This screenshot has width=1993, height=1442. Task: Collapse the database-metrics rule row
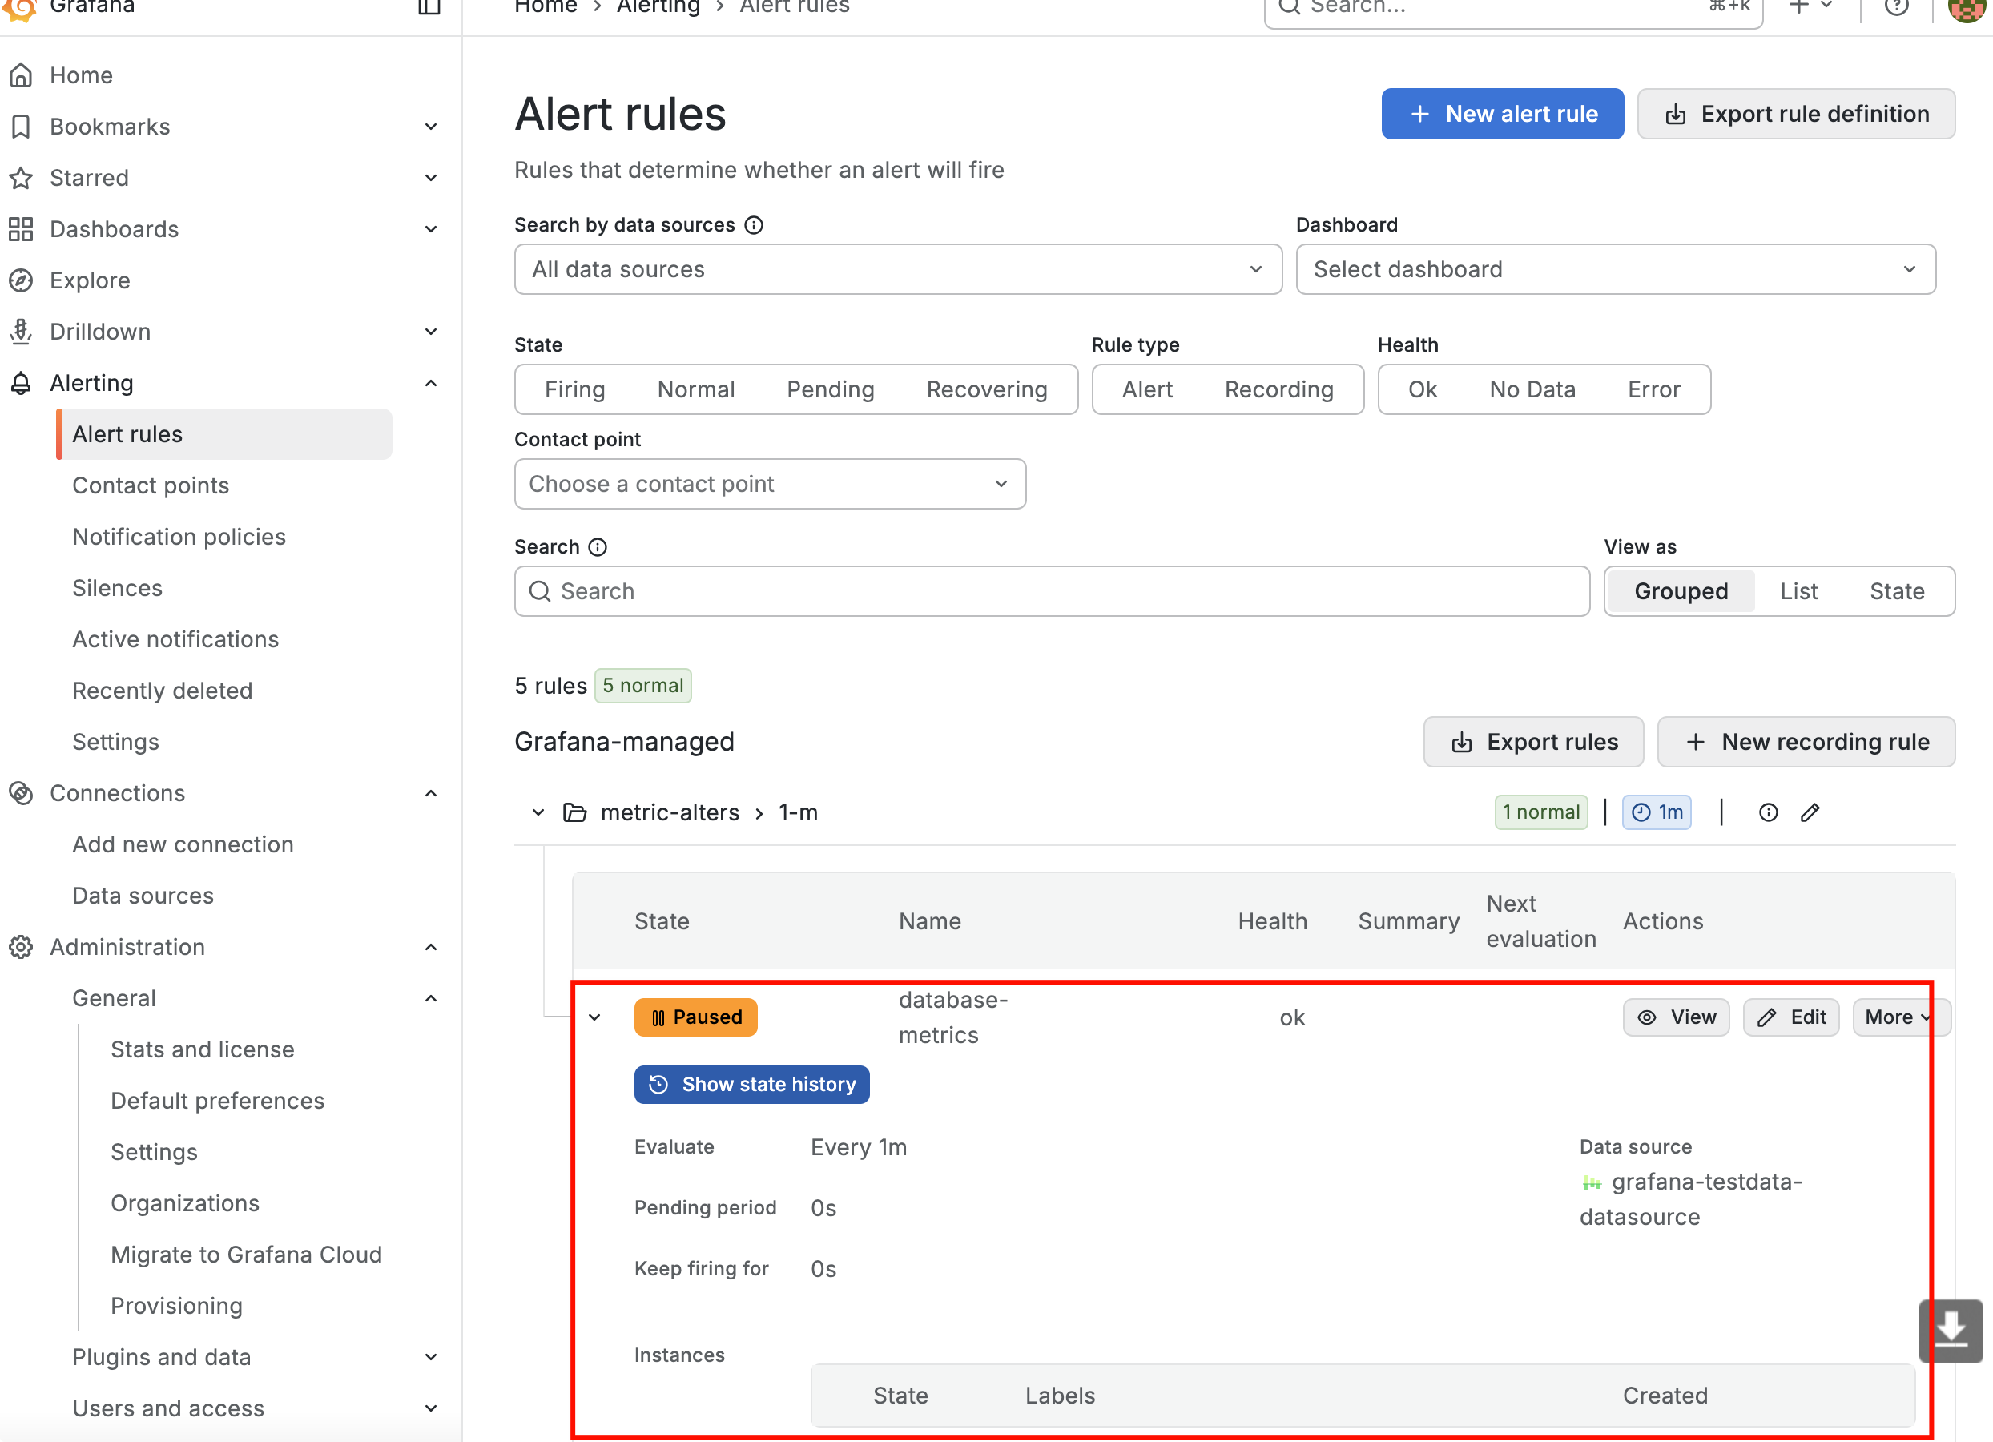point(595,1017)
